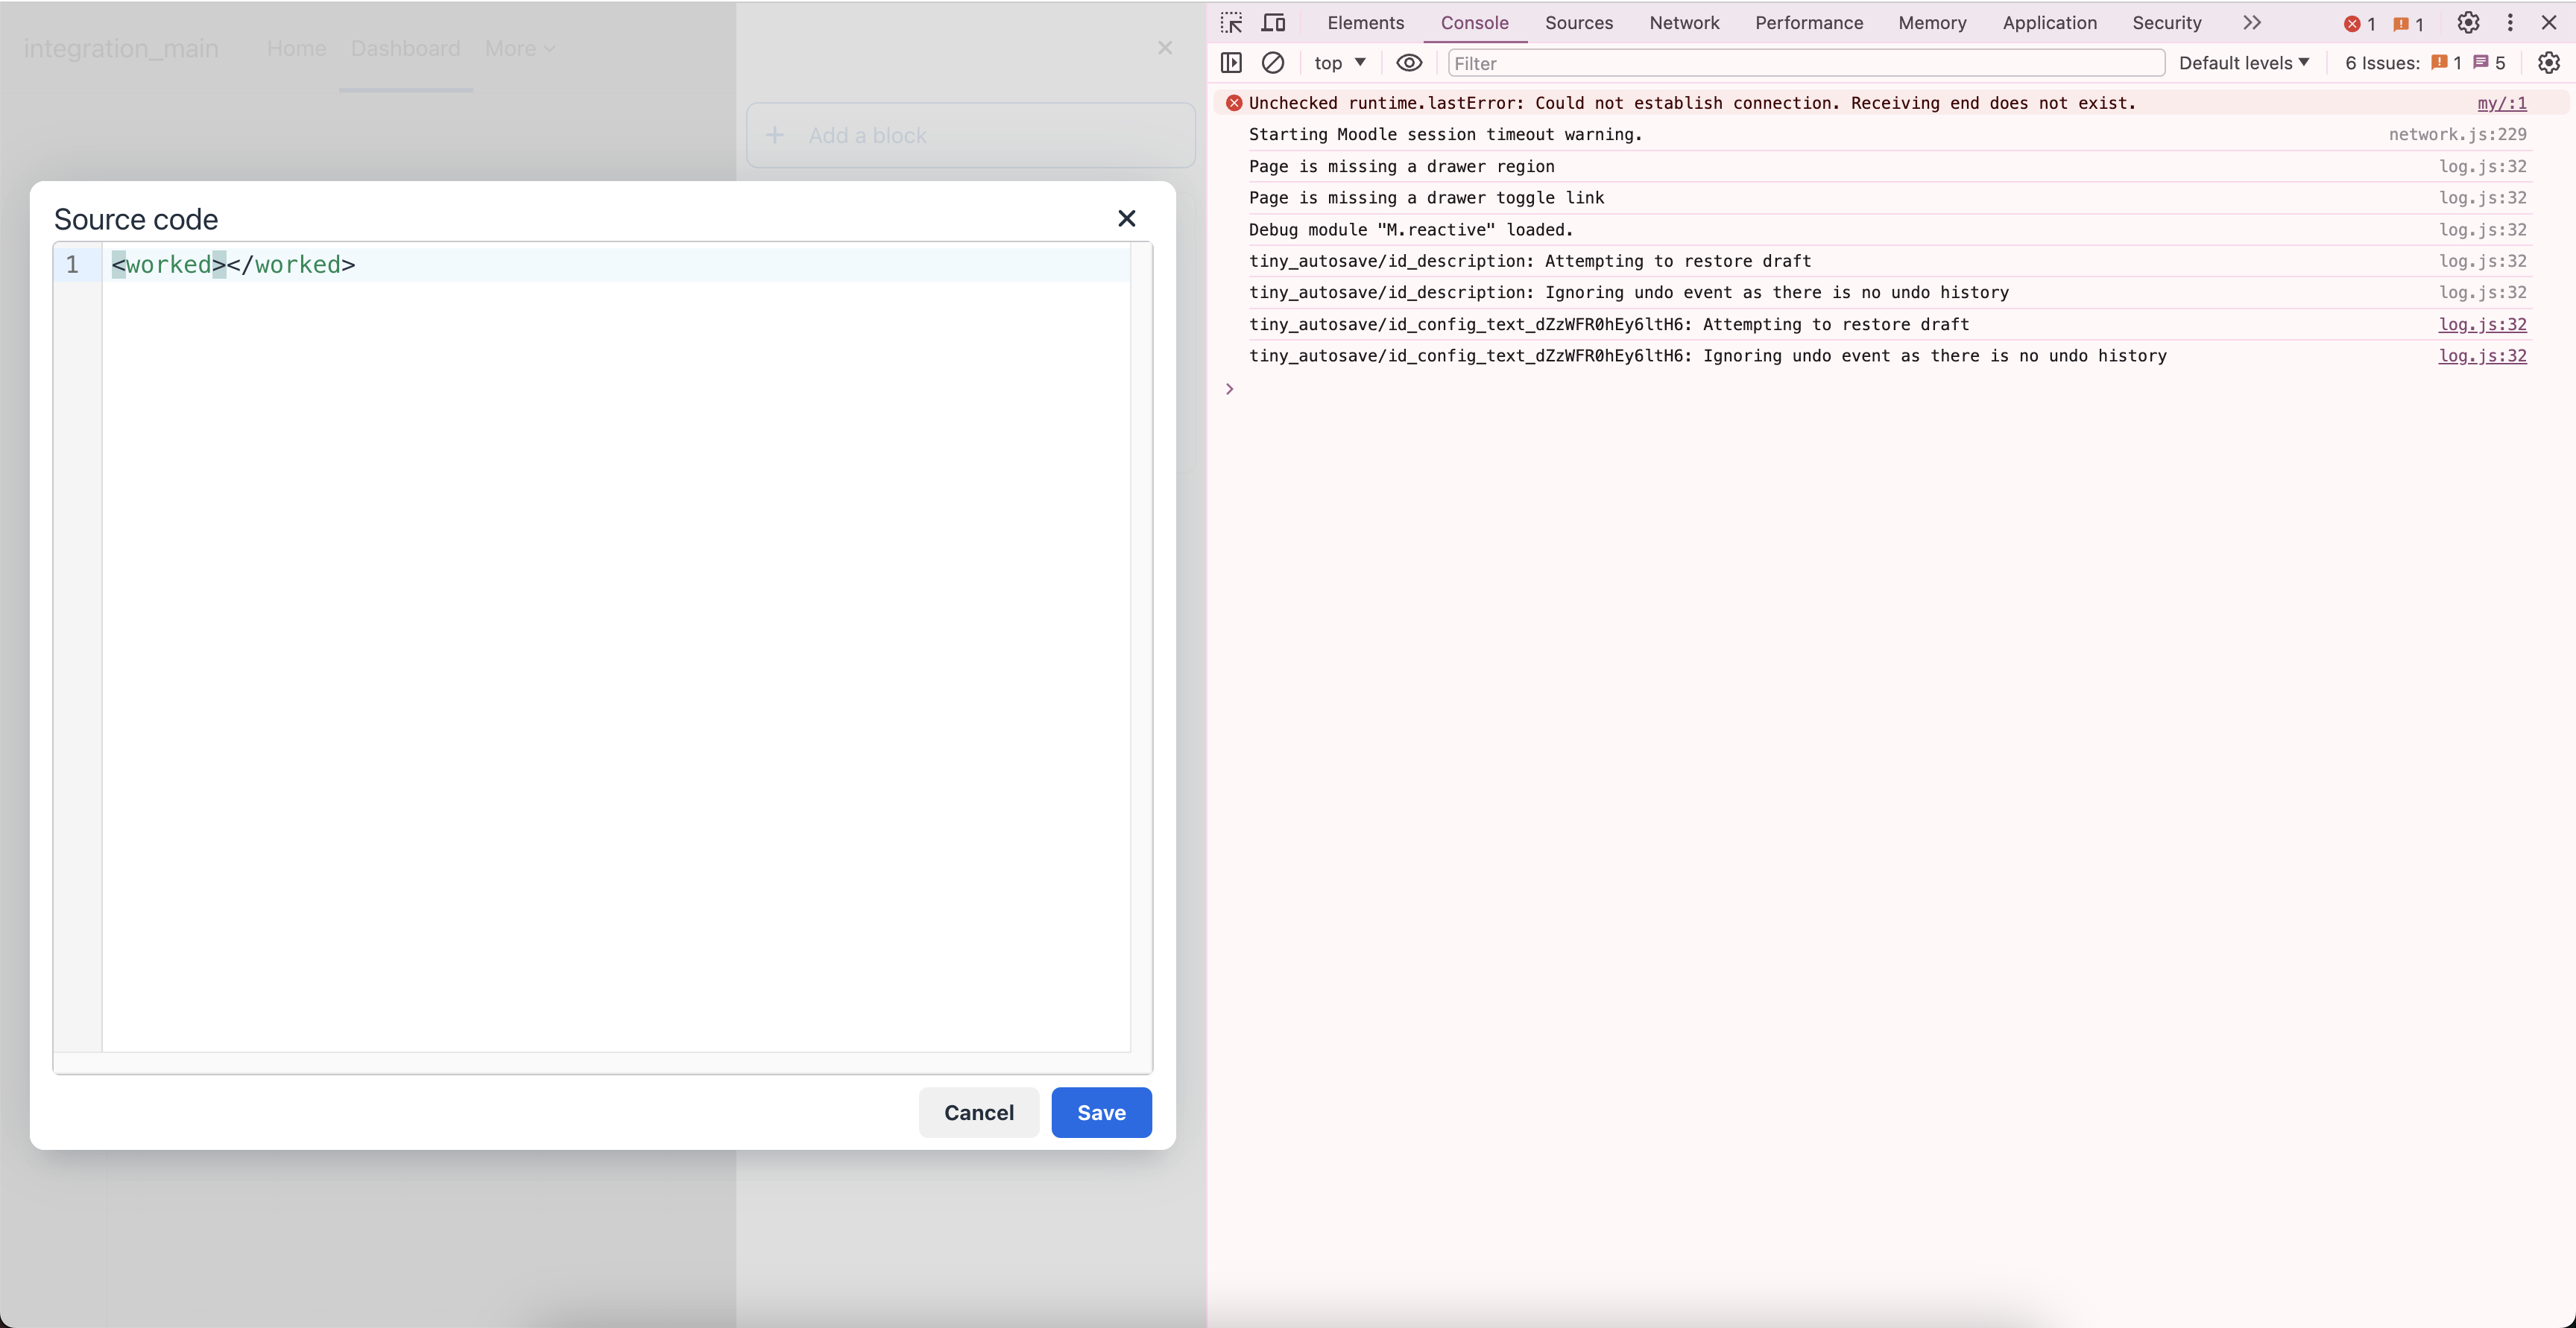
Task: Expand the More menu in Moodle navigation
Action: 520,48
